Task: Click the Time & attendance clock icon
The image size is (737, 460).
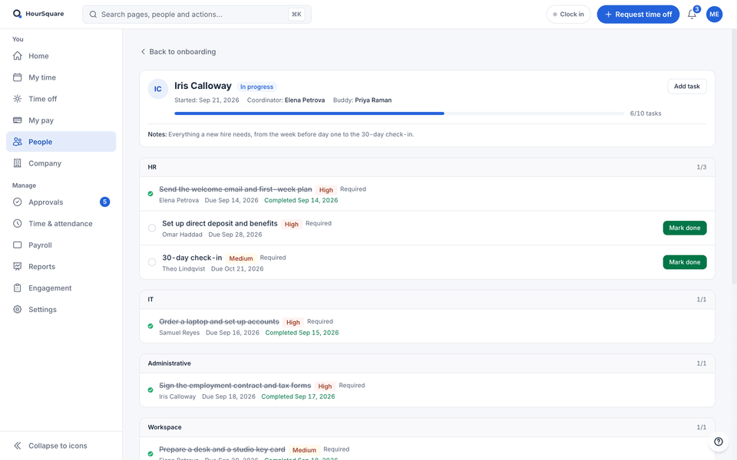Action: (18, 223)
